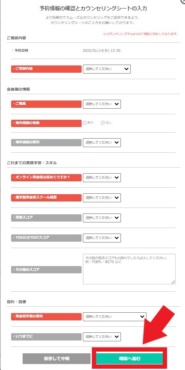Open the 英会話学習の目的 dropdown
The height and width of the screenshot is (370, 185).
point(115,317)
